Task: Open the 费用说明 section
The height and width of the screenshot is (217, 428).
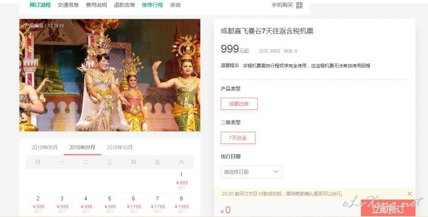Action: (x=97, y=5)
